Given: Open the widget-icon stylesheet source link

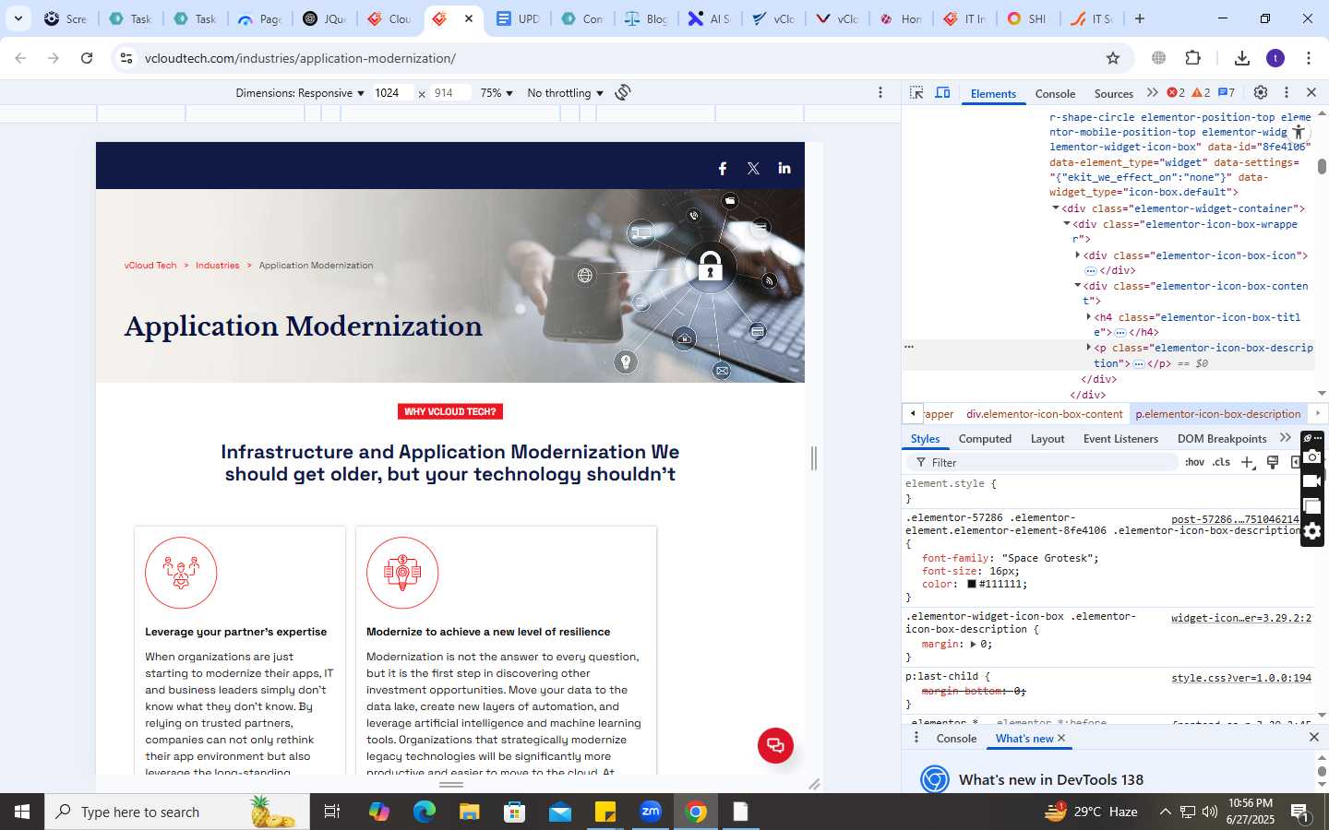Looking at the screenshot, I should (x=1240, y=618).
